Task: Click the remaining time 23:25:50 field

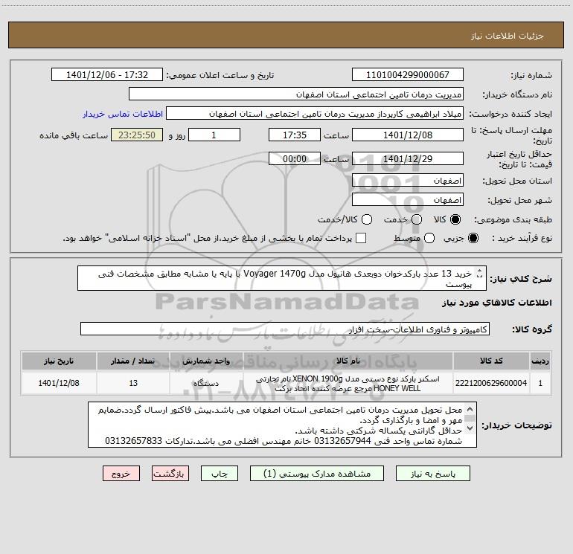Action: click(137, 135)
